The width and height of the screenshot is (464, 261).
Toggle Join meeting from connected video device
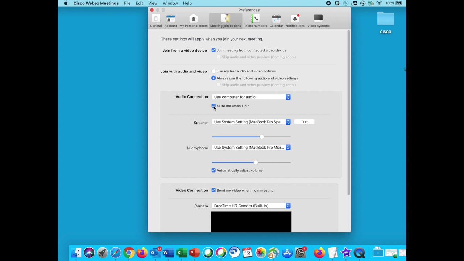(x=214, y=50)
